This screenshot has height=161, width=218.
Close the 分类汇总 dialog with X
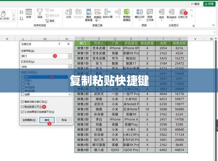[68, 44]
